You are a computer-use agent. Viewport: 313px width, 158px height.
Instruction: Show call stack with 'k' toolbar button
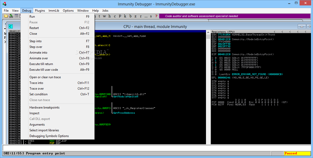tap(125, 16)
